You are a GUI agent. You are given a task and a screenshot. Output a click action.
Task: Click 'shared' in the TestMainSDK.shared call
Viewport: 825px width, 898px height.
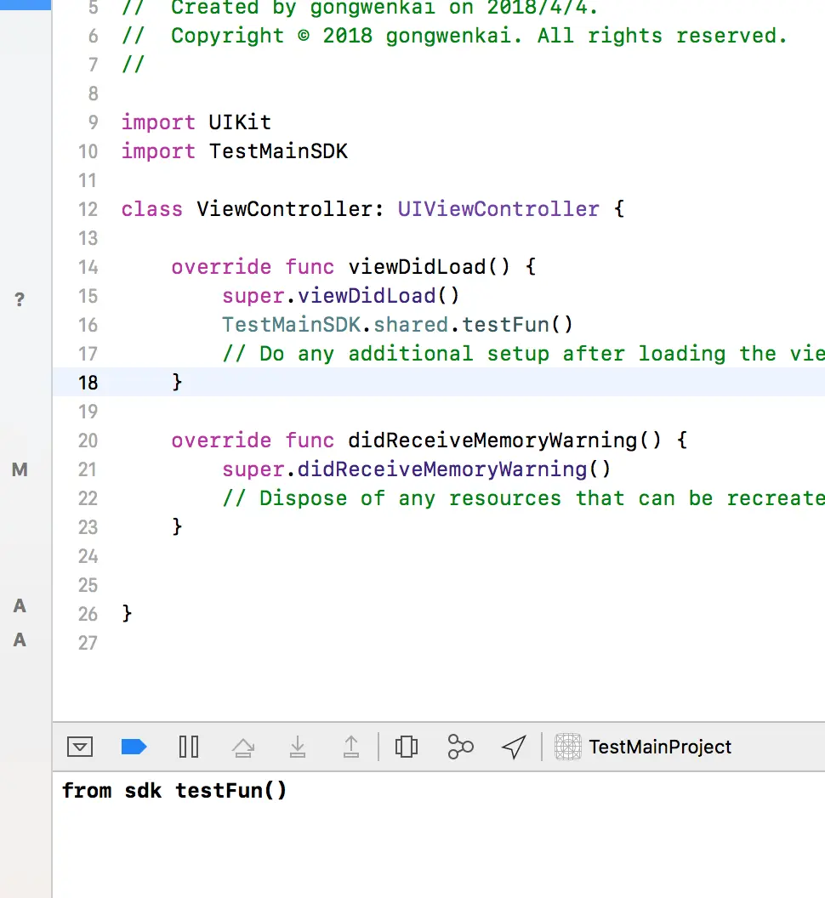coord(411,325)
